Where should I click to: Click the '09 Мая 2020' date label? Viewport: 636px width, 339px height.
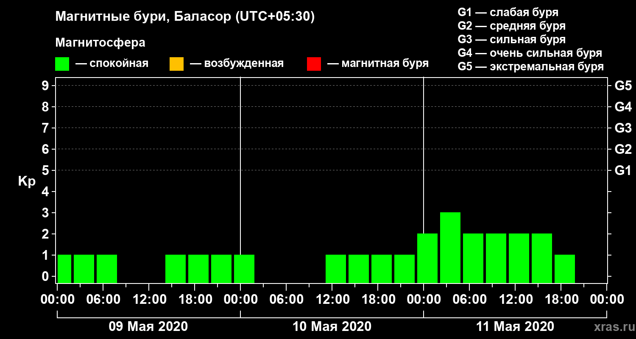click(148, 326)
